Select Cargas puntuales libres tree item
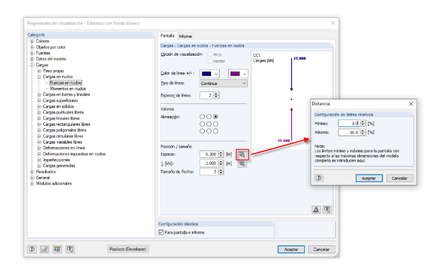The width and height of the screenshot is (437, 274). click(63, 112)
